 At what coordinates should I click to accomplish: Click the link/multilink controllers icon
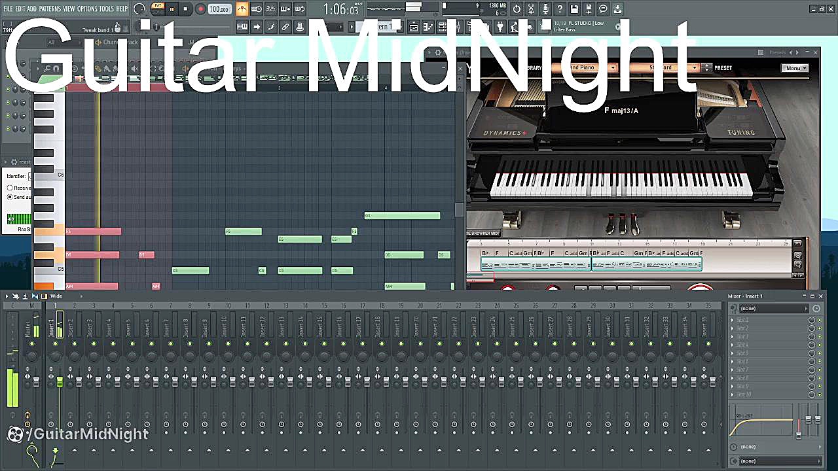pyautogui.click(x=285, y=27)
